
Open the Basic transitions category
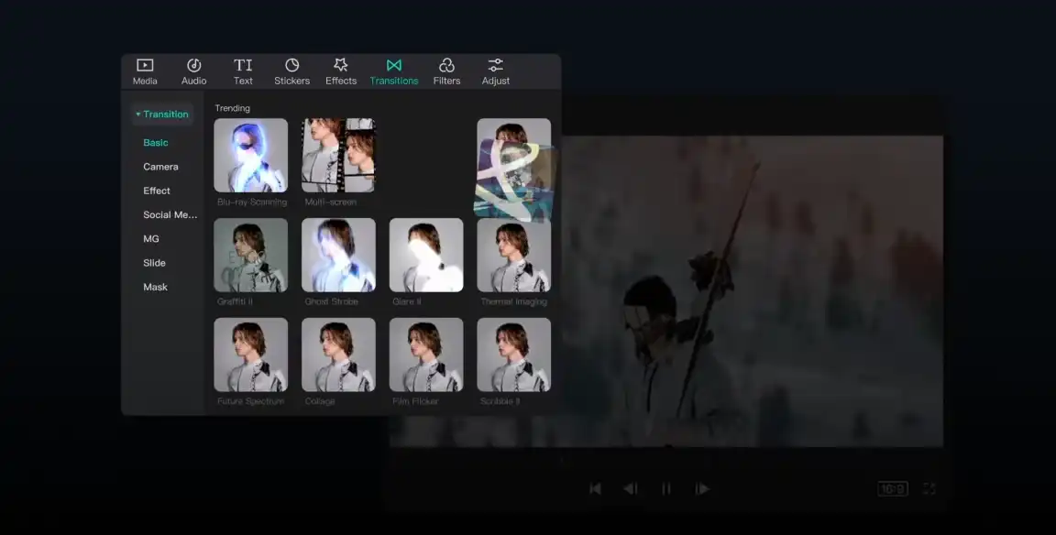[x=155, y=142]
